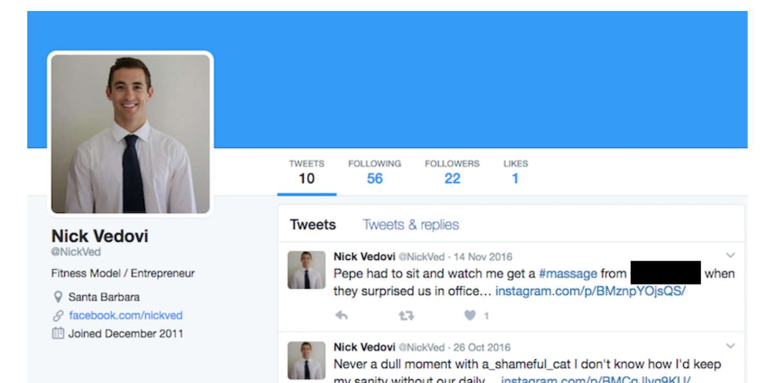This screenshot has width=774, height=383.
Task: Open the large Nick Vedovi profile photo
Action: point(131,134)
